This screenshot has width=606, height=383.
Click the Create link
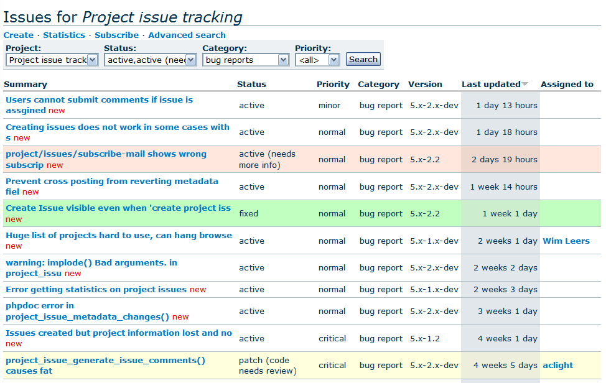[x=18, y=35]
